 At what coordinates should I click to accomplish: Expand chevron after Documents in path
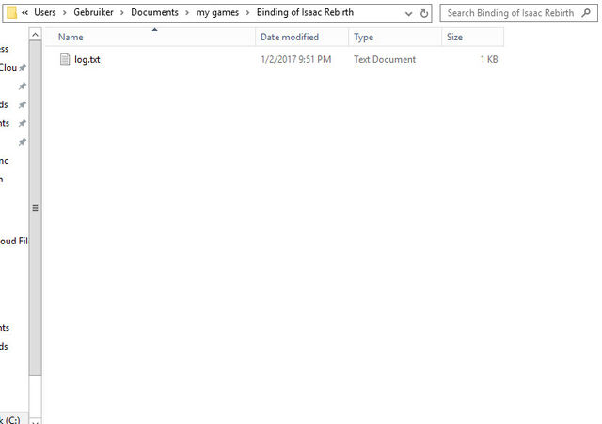pyautogui.click(x=187, y=13)
